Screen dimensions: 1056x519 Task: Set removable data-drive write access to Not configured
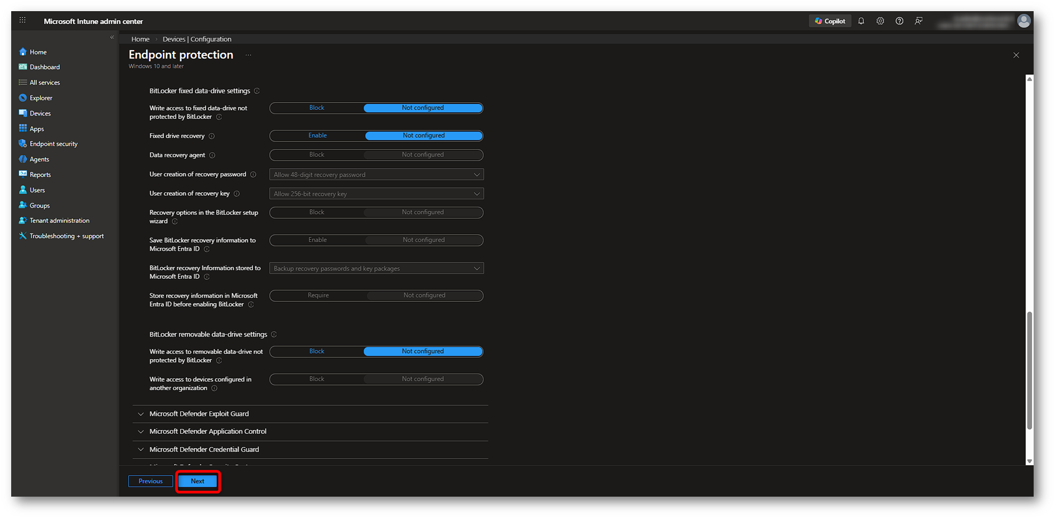pos(423,351)
